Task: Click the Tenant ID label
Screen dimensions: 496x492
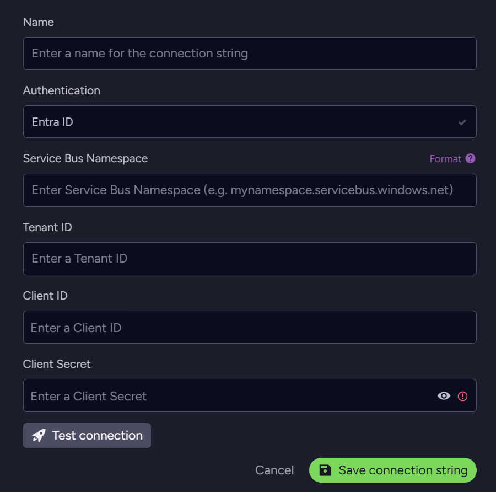Action: pos(47,227)
